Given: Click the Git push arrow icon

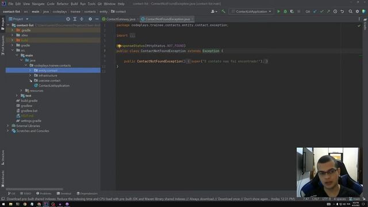Looking at the screenshot, I should (328, 11).
